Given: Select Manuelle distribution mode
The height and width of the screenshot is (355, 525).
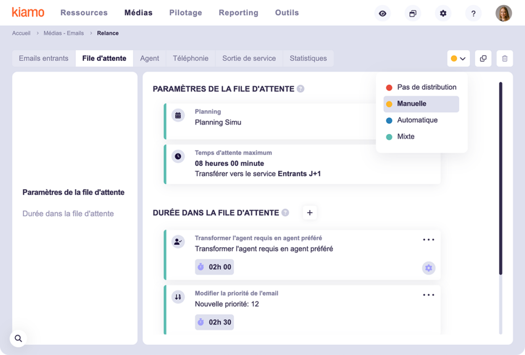Looking at the screenshot, I should click(421, 104).
